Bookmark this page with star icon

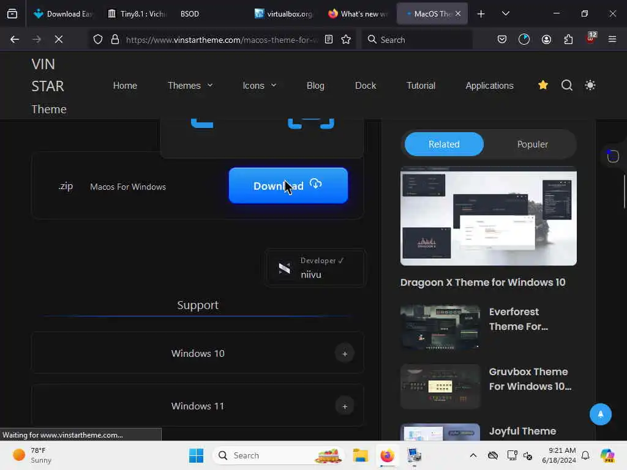click(347, 39)
